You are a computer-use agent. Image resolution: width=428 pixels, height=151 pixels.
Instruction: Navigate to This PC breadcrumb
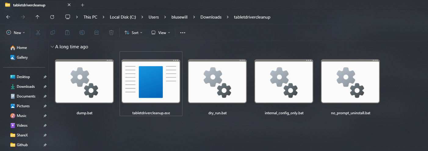tap(90, 17)
